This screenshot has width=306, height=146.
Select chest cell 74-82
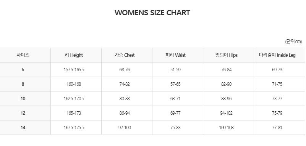(125, 84)
